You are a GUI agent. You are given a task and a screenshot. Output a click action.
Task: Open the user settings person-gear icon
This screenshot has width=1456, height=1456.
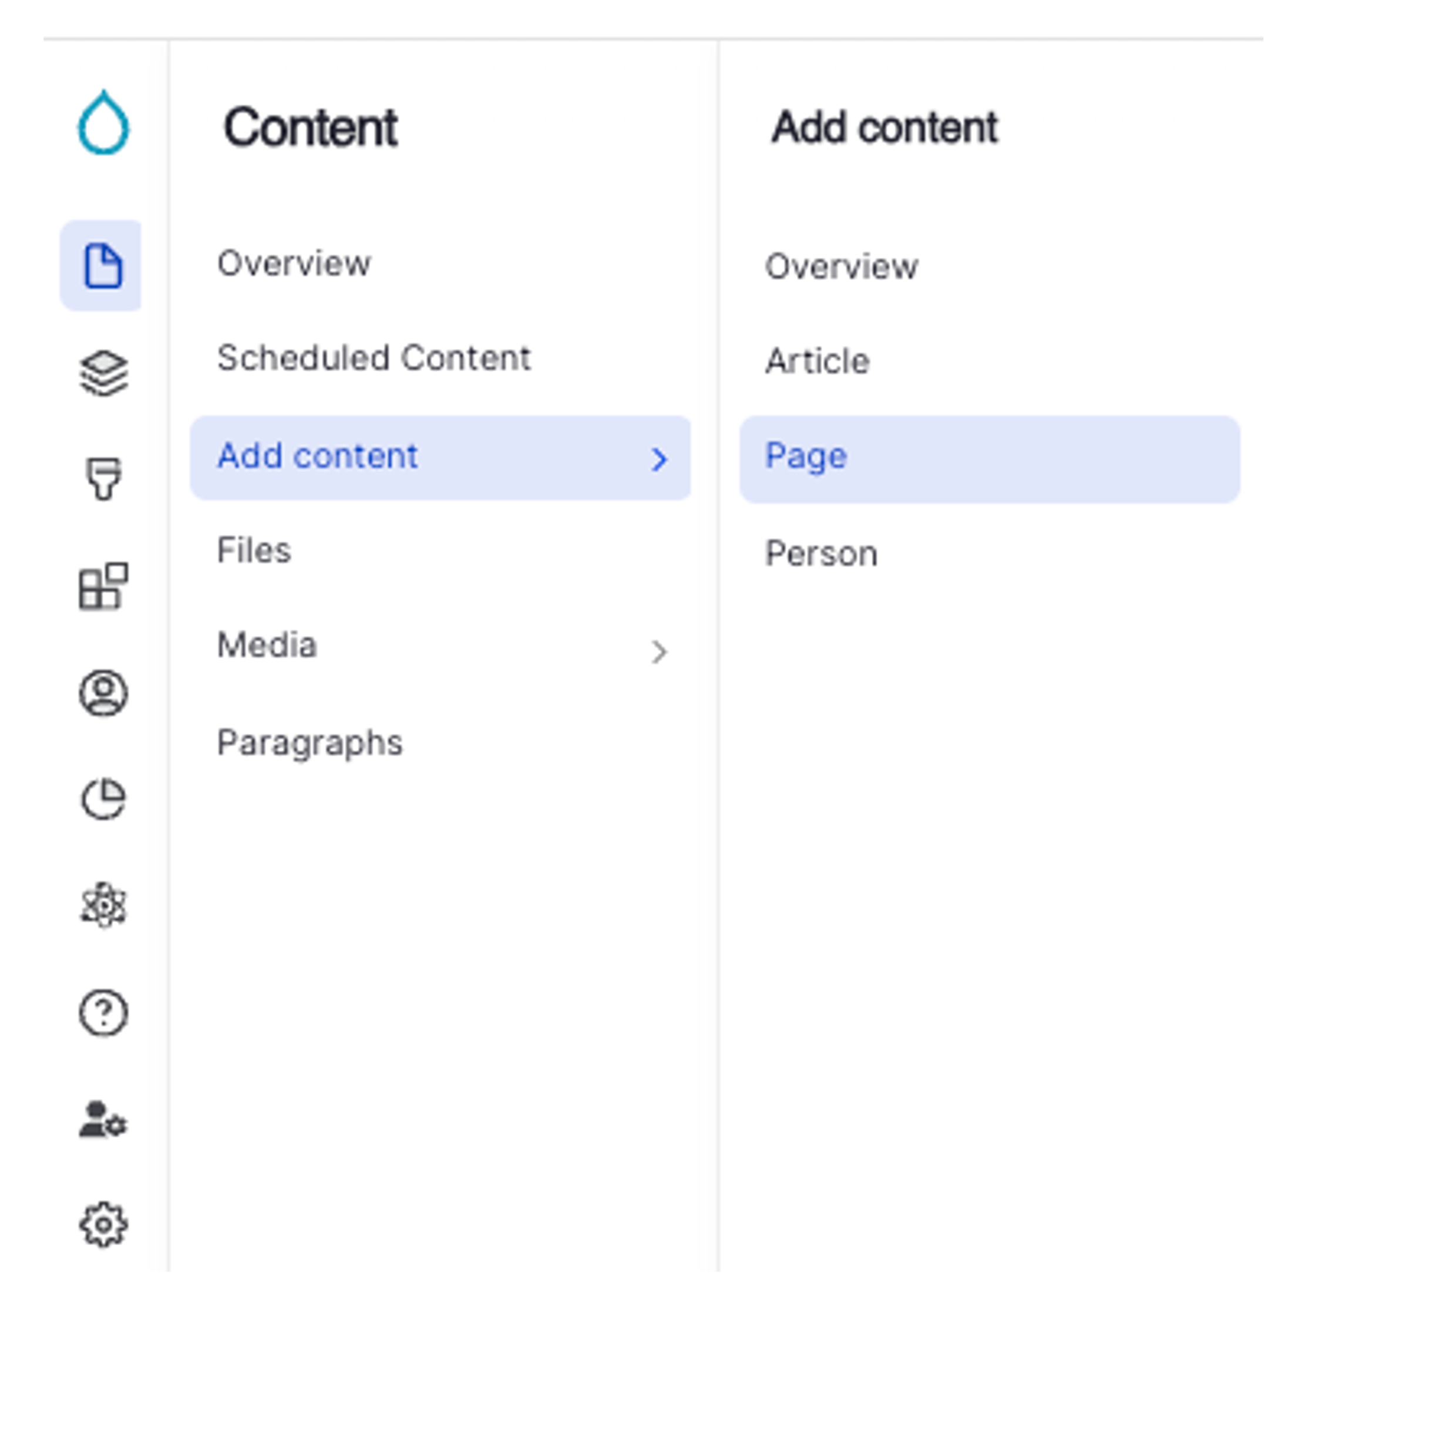pos(103,1119)
